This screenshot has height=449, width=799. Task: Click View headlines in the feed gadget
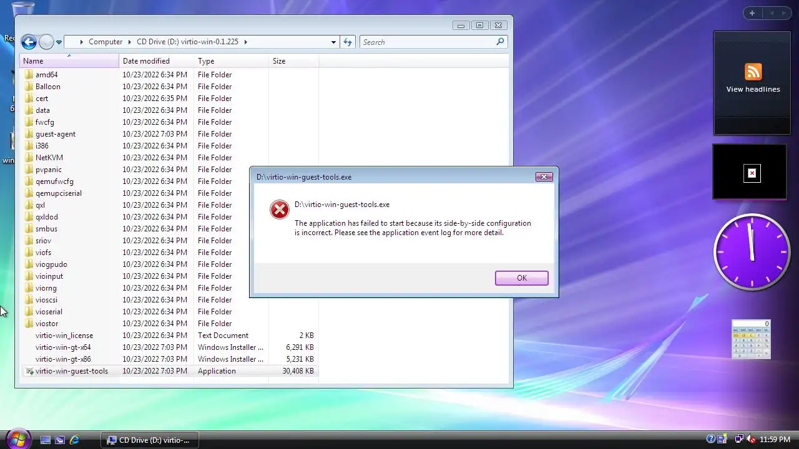tap(753, 89)
